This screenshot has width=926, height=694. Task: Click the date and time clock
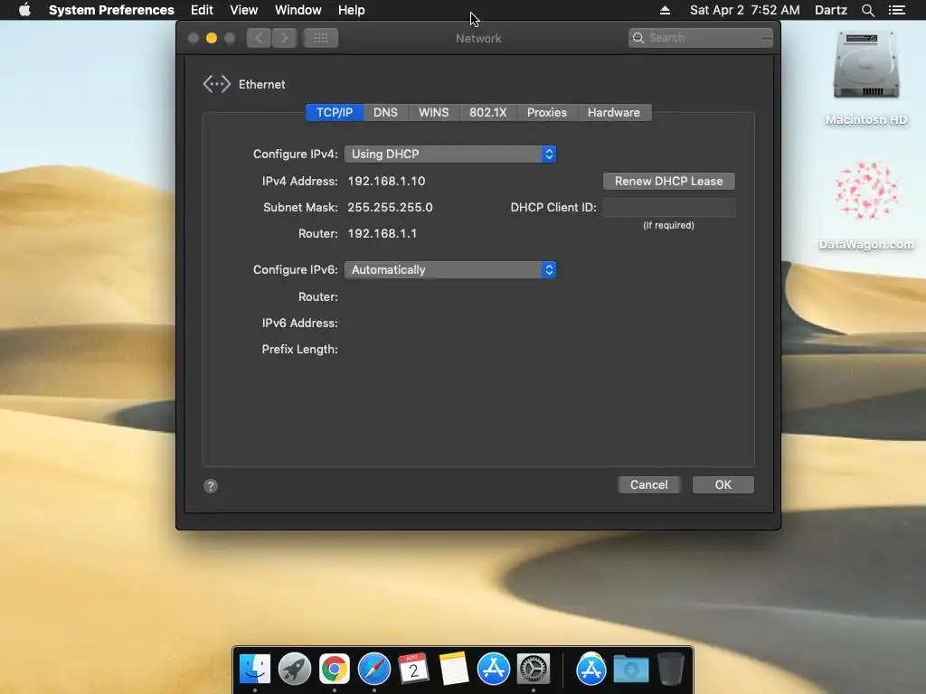click(745, 10)
